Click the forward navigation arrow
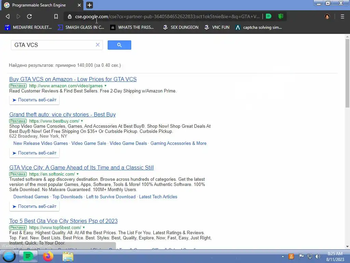Screen dimensions: 350x263 pos(18,16)
